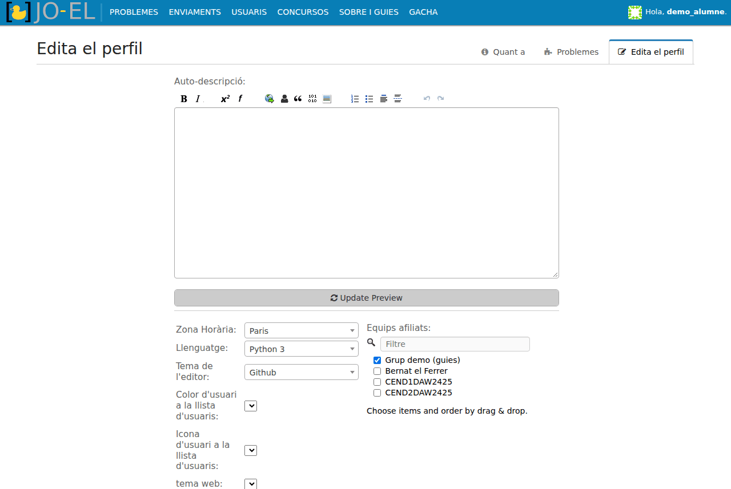Viewport: 731px width, 489px height.
Task: Open the PROBLEMES menu
Action: (134, 12)
